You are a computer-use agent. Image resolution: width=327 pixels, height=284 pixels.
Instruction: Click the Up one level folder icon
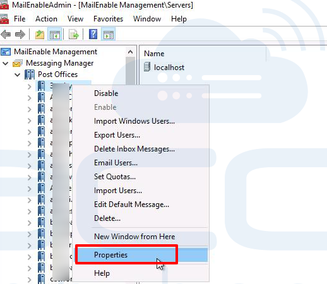pos(40,34)
